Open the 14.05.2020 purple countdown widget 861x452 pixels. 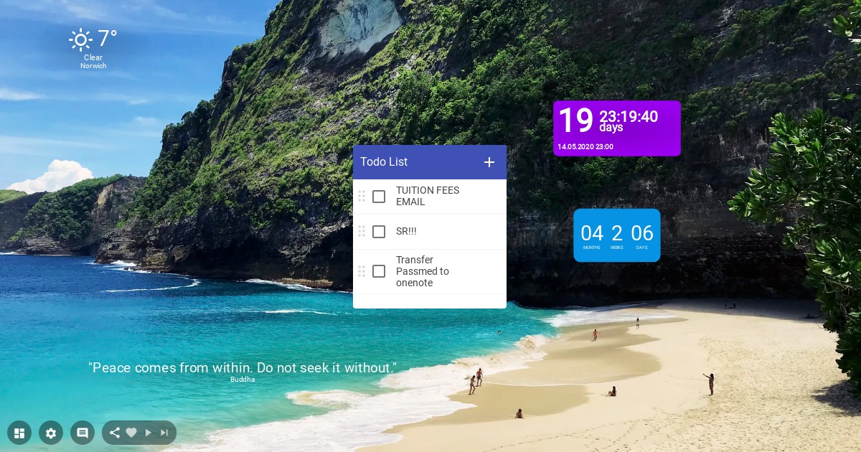(x=617, y=128)
